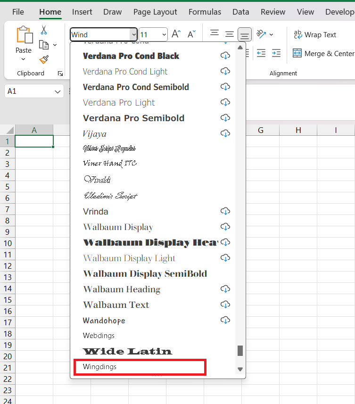
Task: Click the Orientation text angle icon
Action: point(261,34)
